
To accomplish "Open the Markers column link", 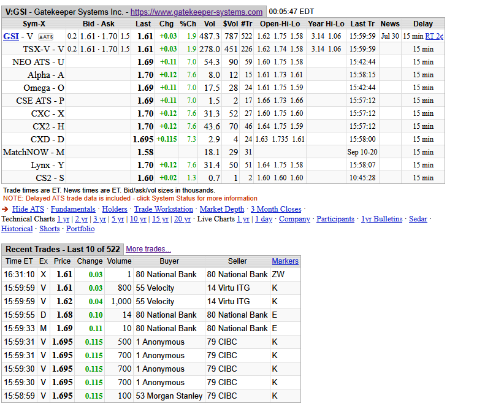I will tap(285, 261).
